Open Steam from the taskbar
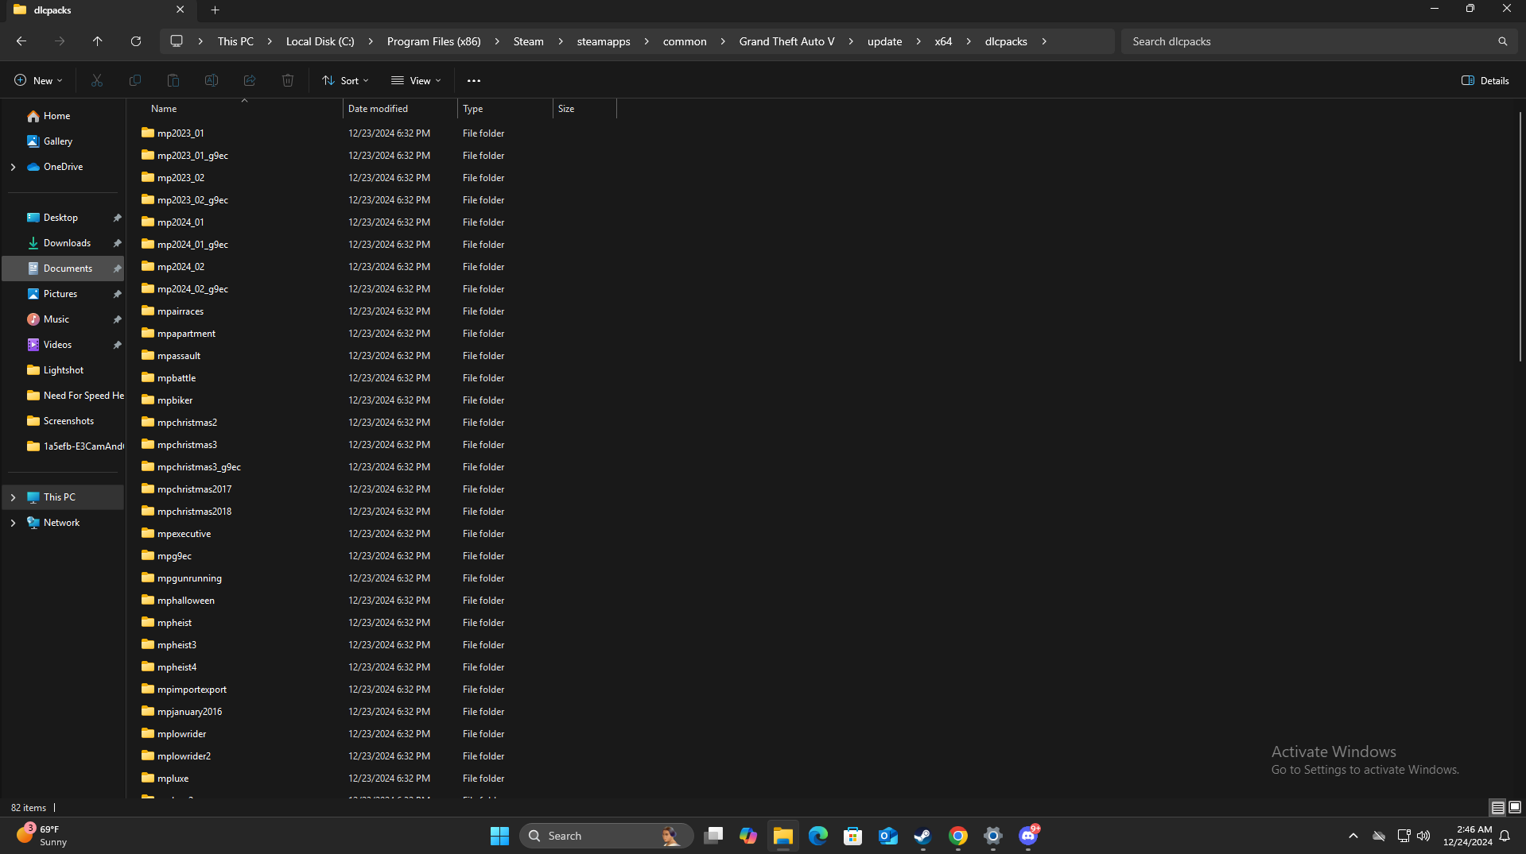 (923, 836)
